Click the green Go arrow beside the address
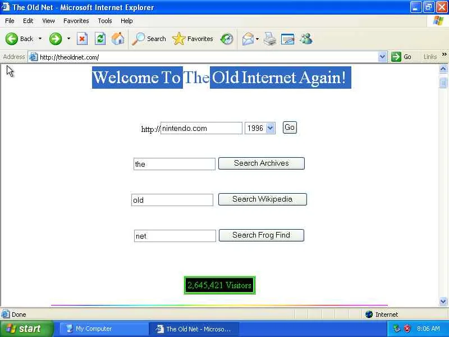 click(x=396, y=57)
